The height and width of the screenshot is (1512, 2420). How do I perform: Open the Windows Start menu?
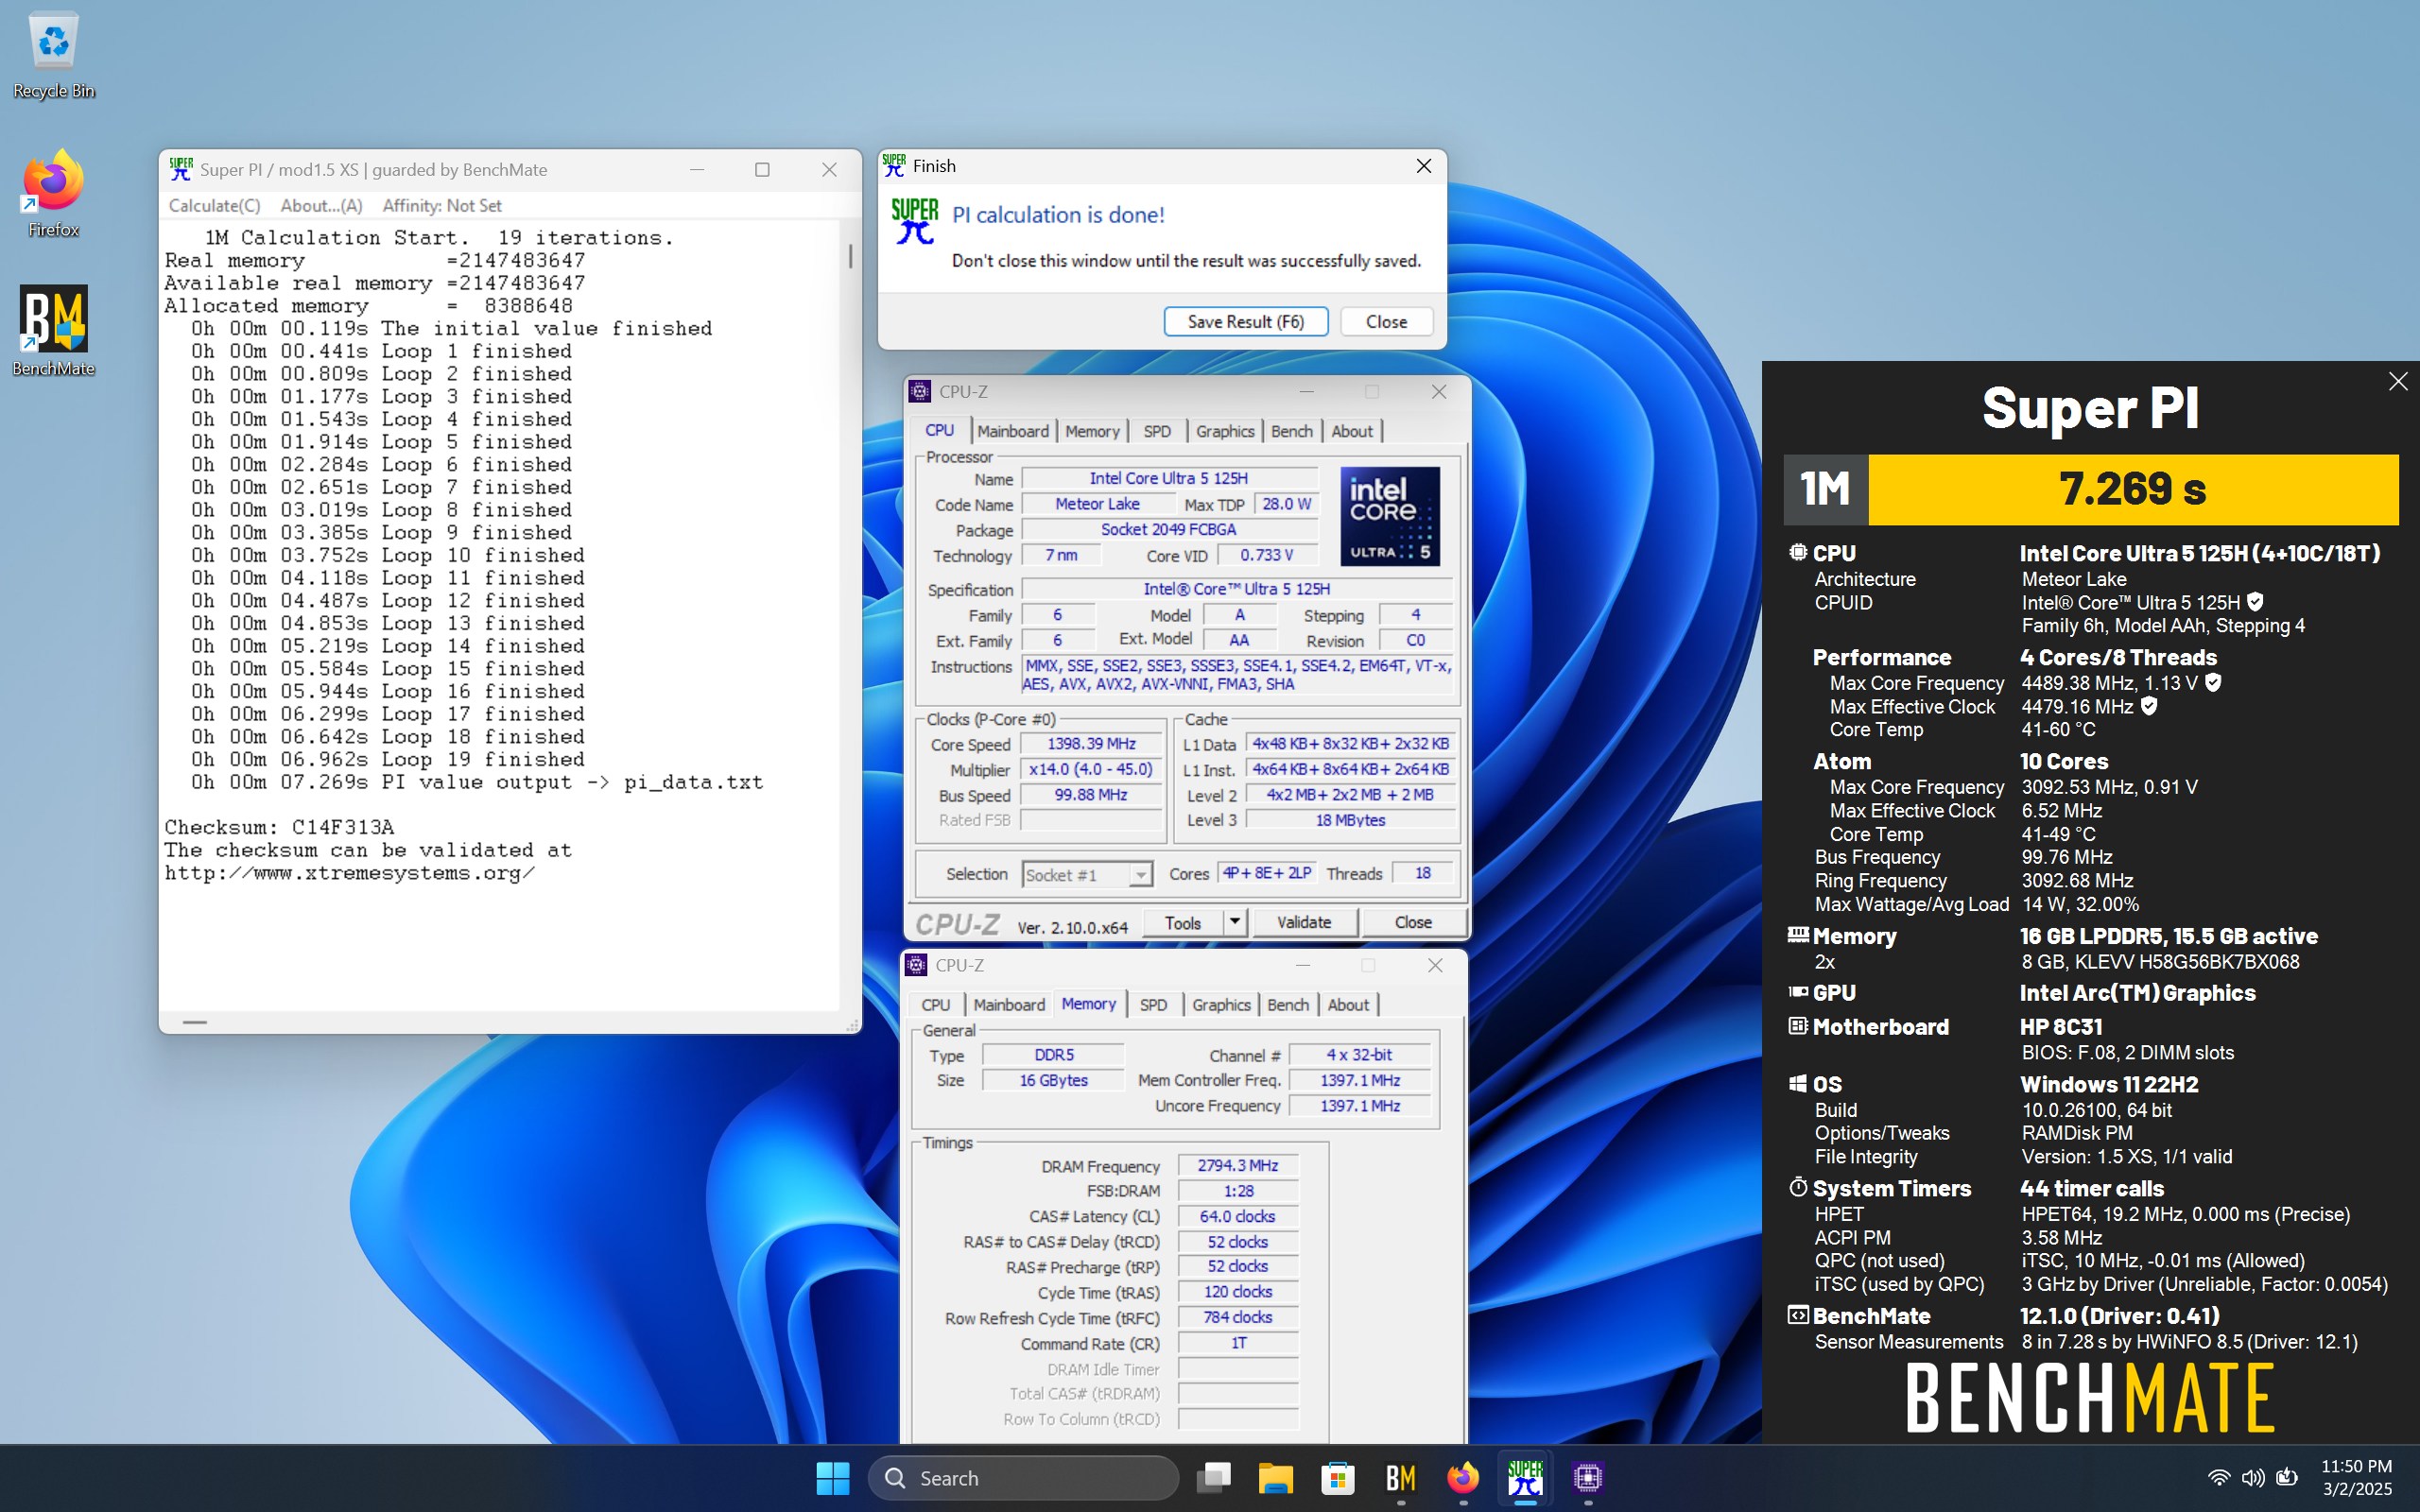[x=832, y=1478]
